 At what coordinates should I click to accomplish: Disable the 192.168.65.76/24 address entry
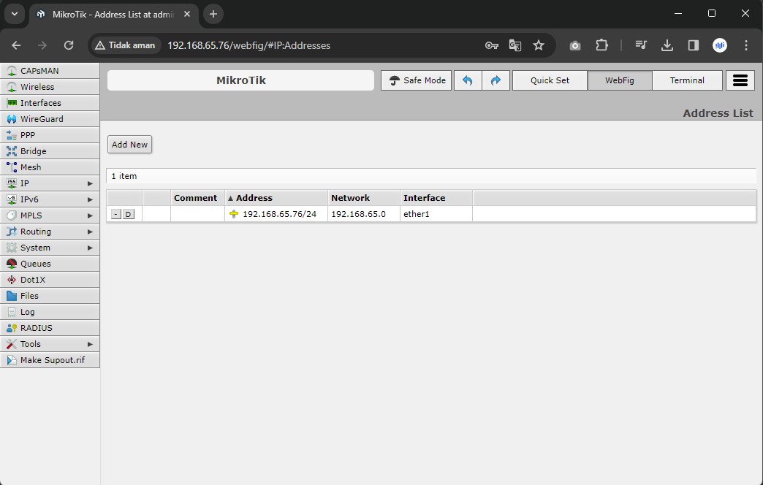[129, 214]
